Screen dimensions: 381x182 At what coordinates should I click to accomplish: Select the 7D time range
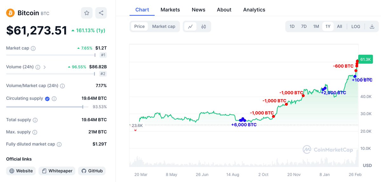(x=304, y=27)
